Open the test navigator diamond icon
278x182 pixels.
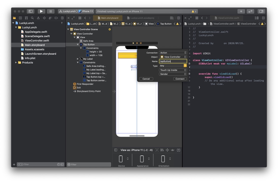pyautogui.click(x=44, y=18)
